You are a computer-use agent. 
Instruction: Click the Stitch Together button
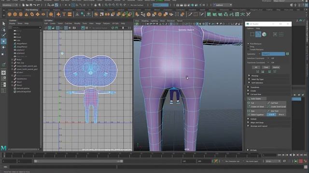click(257, 114)
